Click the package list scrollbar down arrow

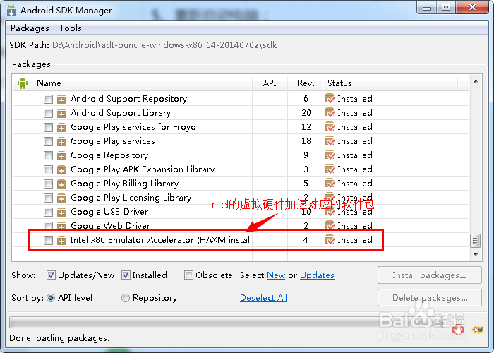click(476, 254)
